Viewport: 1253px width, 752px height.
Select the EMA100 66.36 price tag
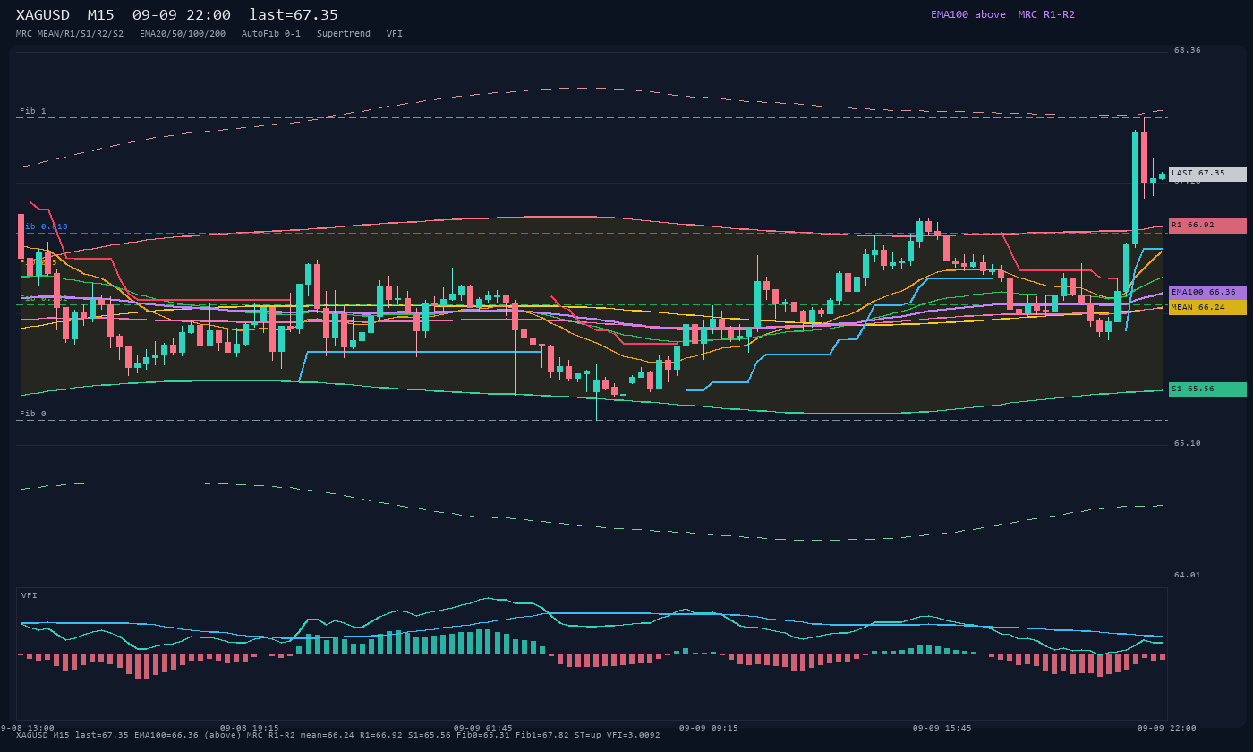click(x=1207, y=293)
